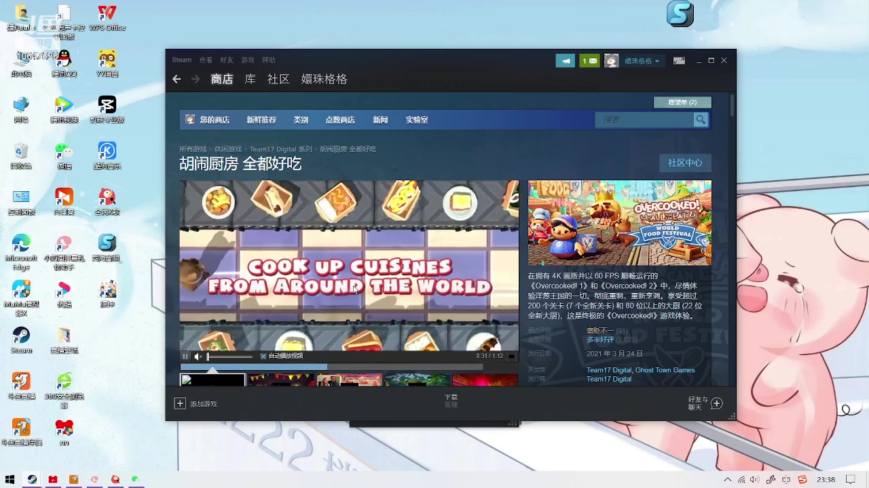
Task: Open Steam desktop shortcut
Action: (21, 340)
